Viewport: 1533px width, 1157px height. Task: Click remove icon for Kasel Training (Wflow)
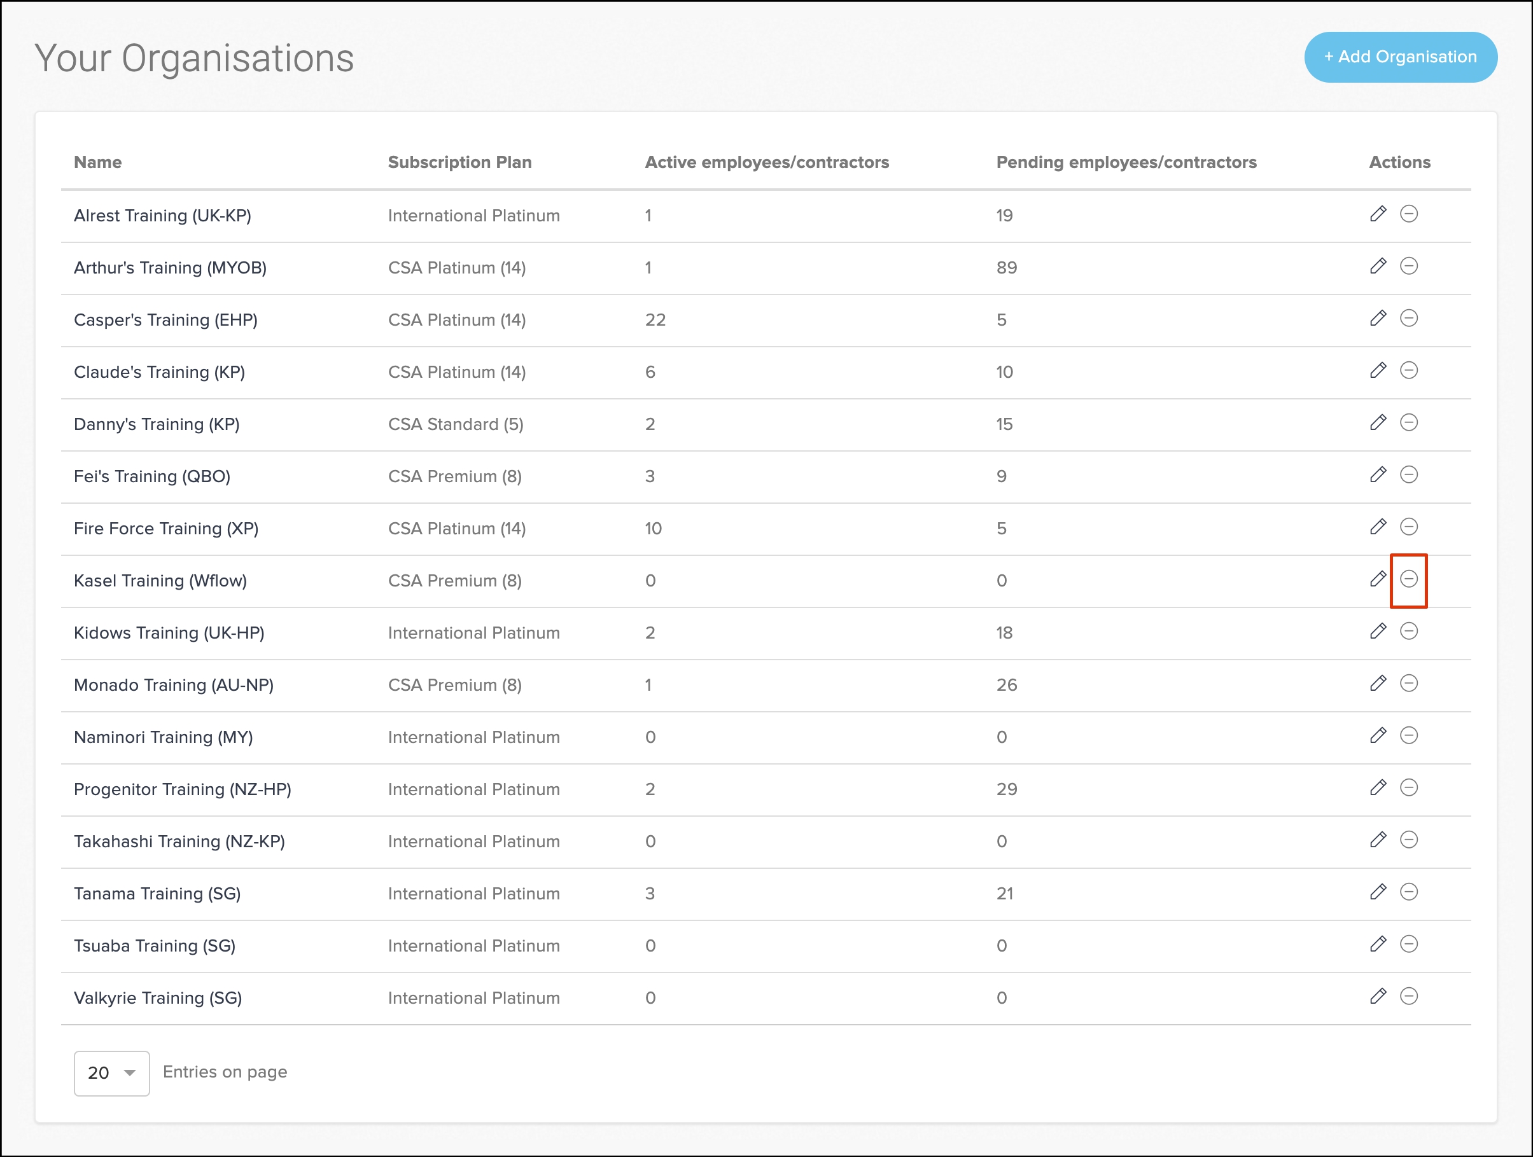(1408, 579)
